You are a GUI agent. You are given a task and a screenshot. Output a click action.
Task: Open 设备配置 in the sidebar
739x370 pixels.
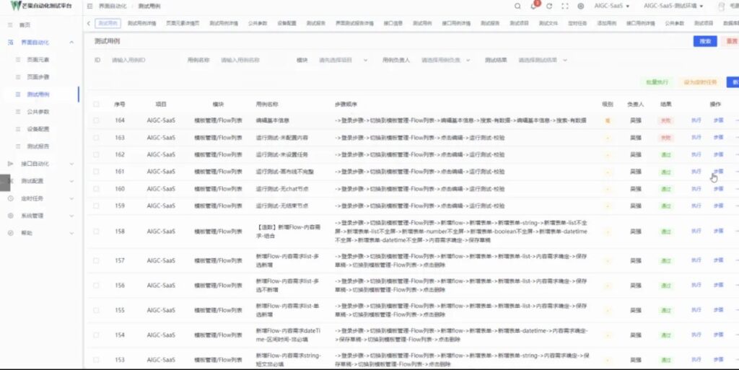pyautogui.click(x=38, y=129)
